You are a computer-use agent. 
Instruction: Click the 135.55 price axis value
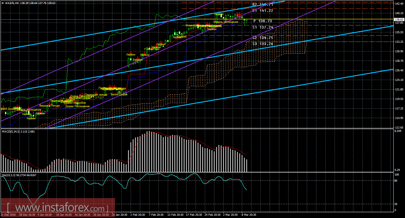click(399, 32)
